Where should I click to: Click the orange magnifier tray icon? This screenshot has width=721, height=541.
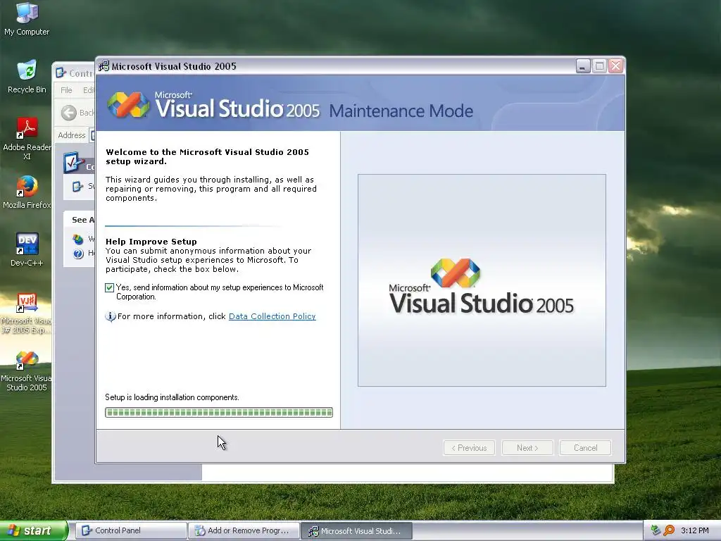coord(669,530)
